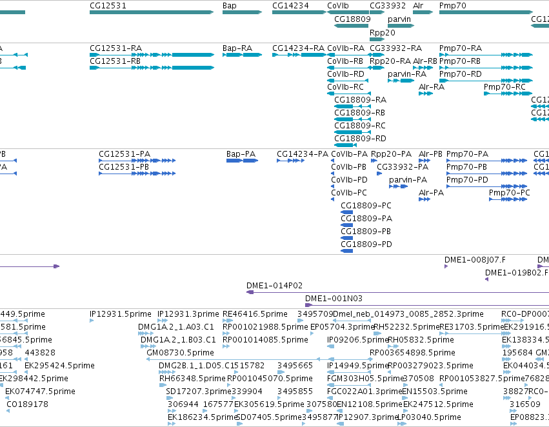Viewport: 549px width, 427px height.
Task: Select EST 3495665
Action: [x=295, y=366]
